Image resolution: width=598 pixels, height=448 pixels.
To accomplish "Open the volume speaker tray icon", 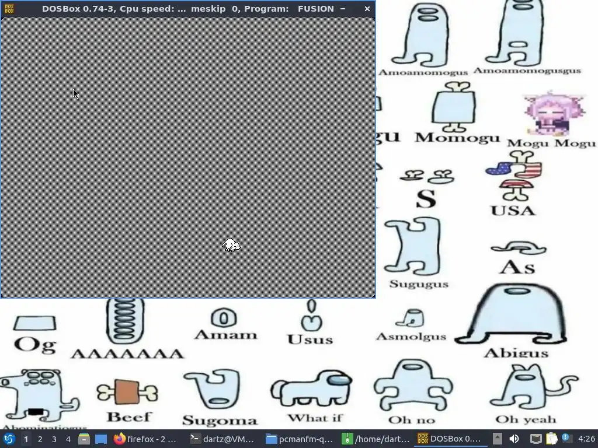I will 514,439.
